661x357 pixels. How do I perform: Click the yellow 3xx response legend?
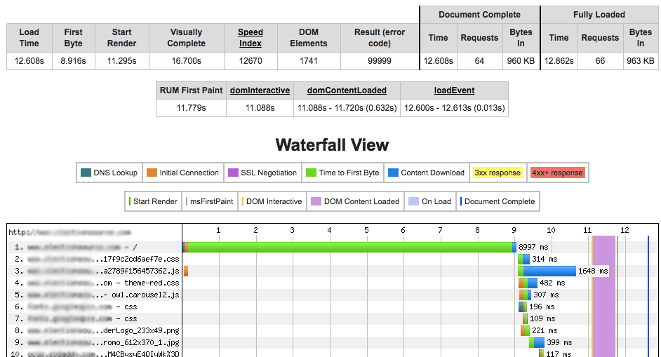(498, 173)
